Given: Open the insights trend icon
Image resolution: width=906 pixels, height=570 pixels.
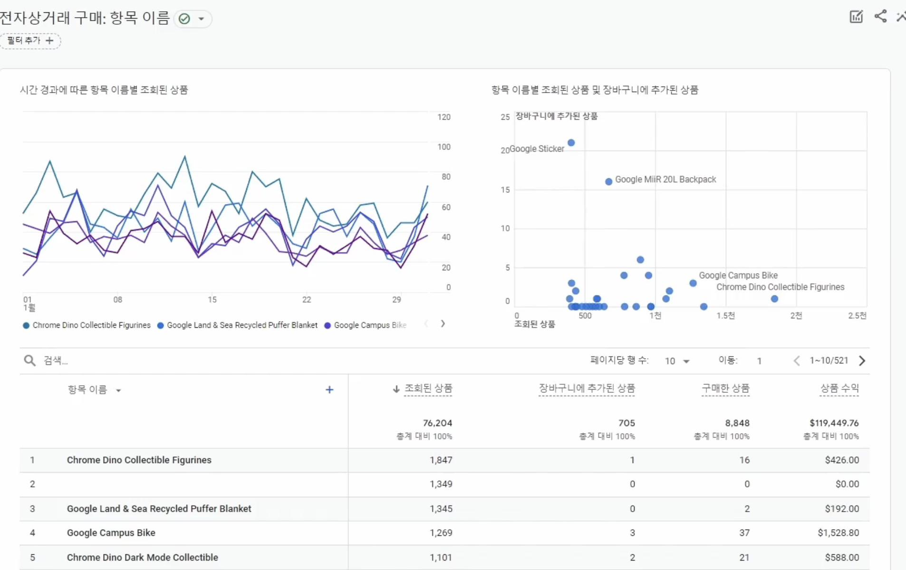Looking at the screenshot, I should [x=901, y=17].
